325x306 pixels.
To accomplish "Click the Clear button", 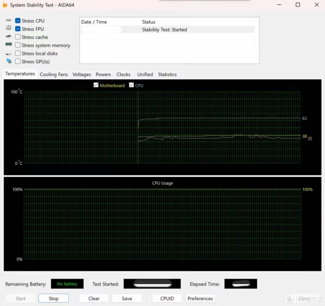I will (94, 298).
